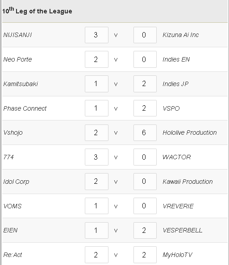Click Idol Corp score field

tap(96, 182)
